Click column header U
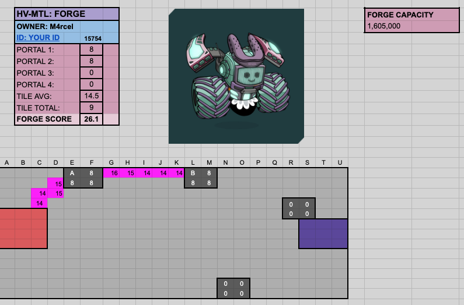The height and width of the screenshot is (305, 464). (x=340, y=162)
